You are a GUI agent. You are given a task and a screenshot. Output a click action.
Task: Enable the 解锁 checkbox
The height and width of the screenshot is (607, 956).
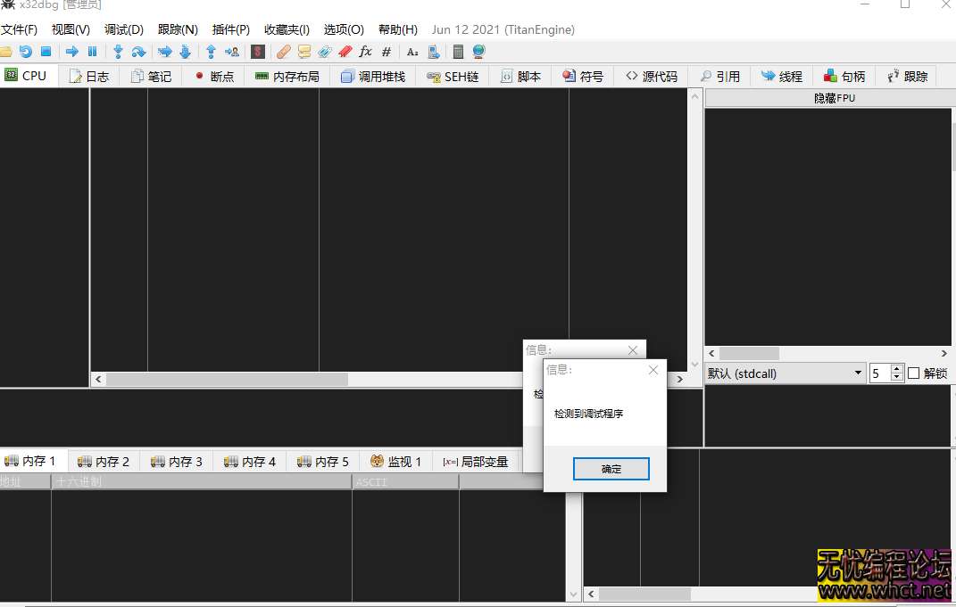[x=913, y=373]
